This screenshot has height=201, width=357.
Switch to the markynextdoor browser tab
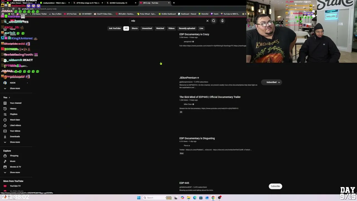coord(54,3)
